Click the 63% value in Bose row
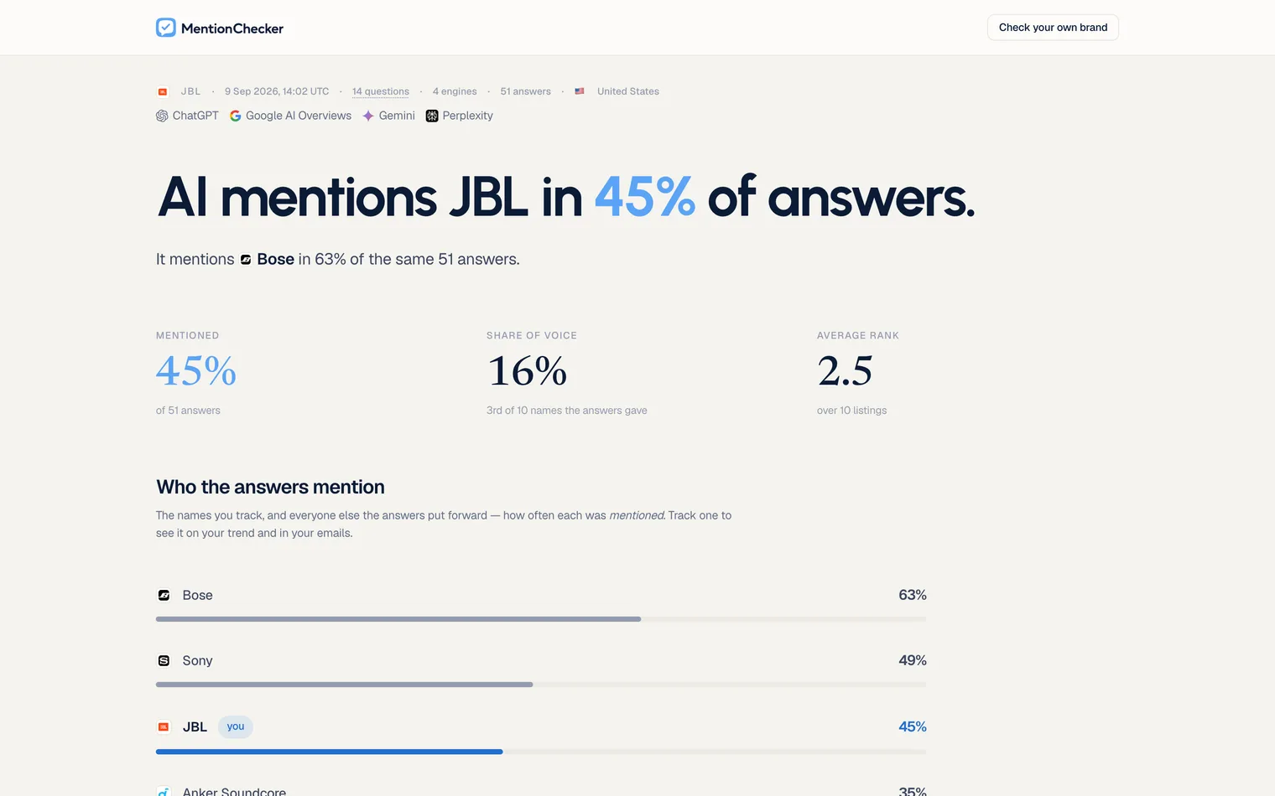 click(x=913, y=595)
